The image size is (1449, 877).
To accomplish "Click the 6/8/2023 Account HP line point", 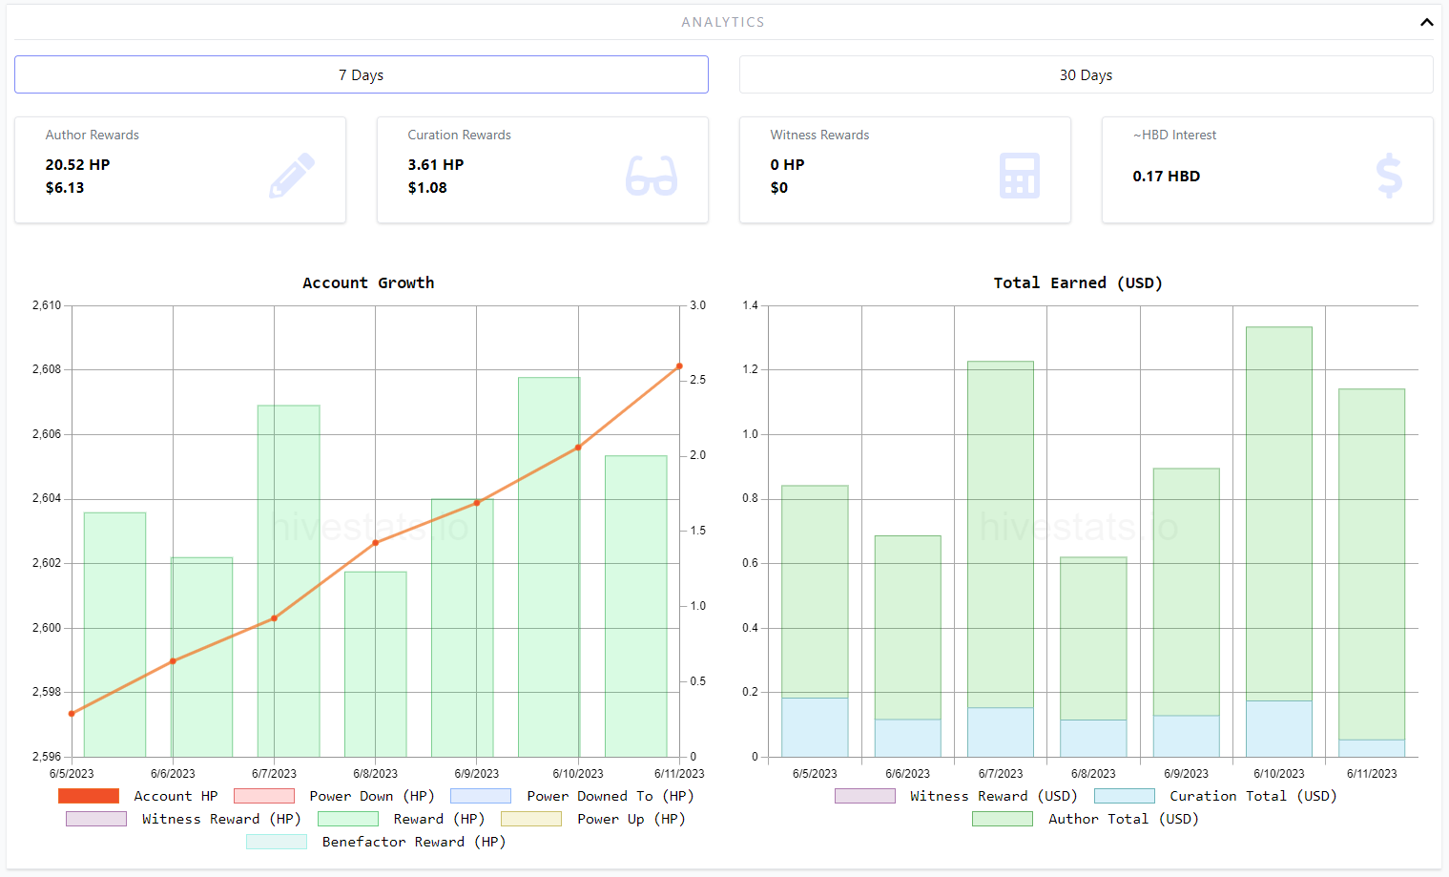I will click(x=376, y=543).
